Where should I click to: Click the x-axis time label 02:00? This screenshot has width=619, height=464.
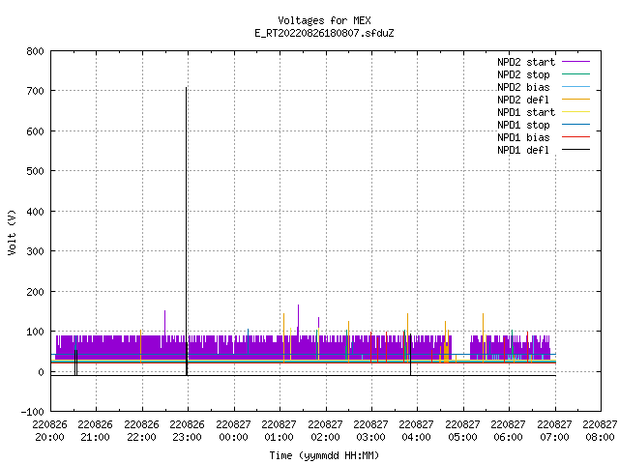click(325, 437)
